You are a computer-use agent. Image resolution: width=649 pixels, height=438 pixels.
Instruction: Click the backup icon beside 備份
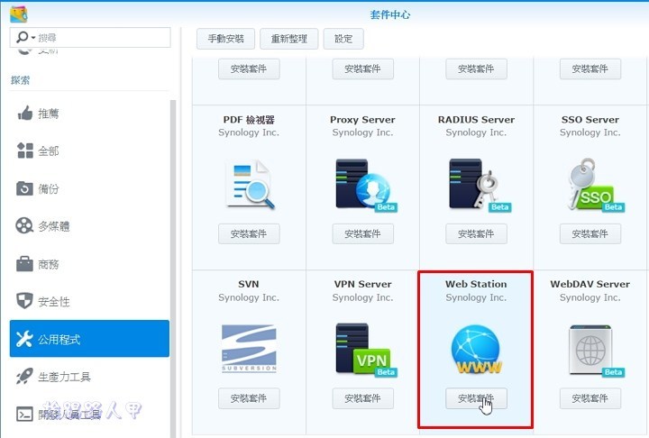25,188
